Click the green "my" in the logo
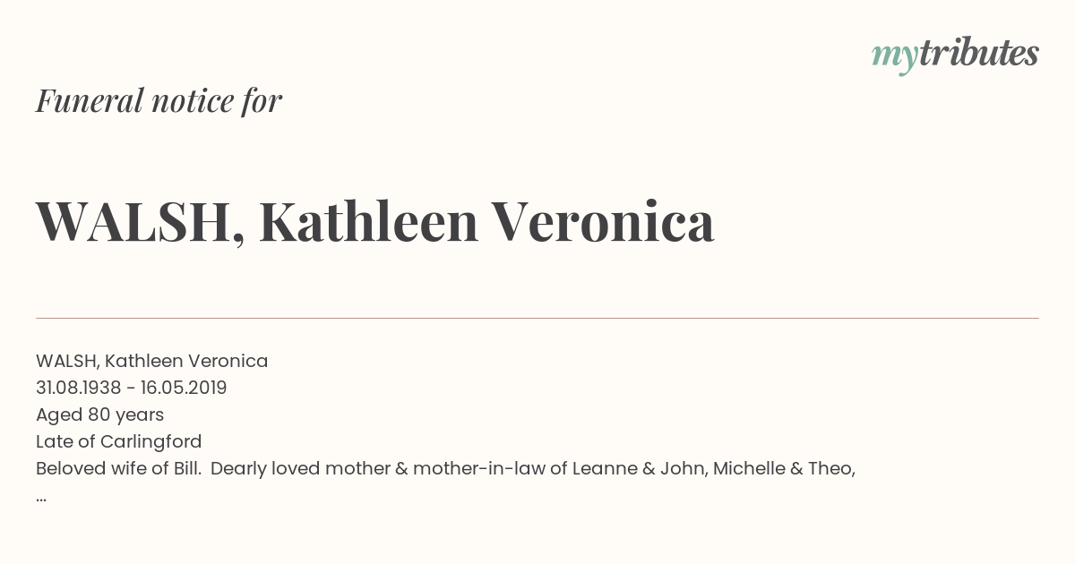1075x564 pixels. point(895,58)
